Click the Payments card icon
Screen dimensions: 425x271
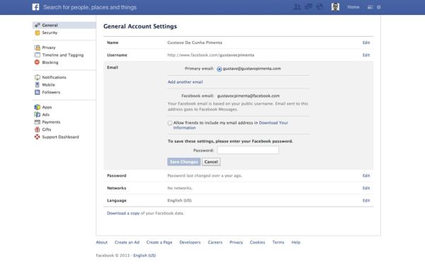pyautogui.click(x=38, y=122)
